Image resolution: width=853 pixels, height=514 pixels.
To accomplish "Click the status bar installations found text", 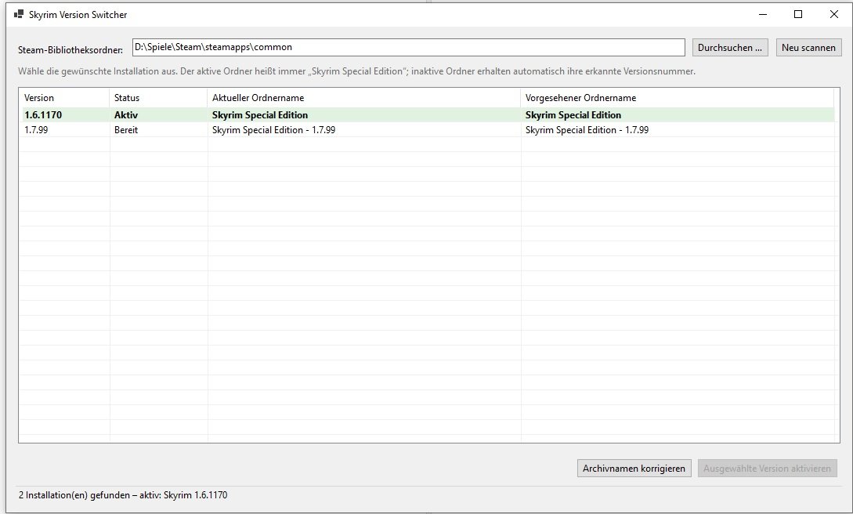I will (123, 495).
